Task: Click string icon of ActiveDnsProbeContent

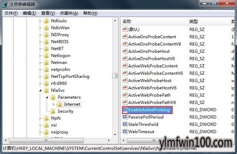Action: 125,37
